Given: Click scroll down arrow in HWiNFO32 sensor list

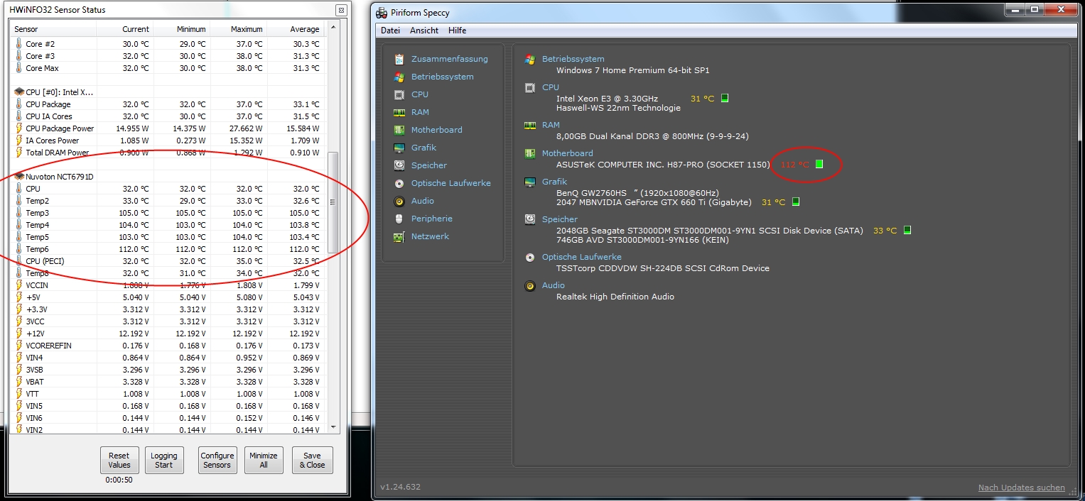Looking at the screenshot, I should (x=333, y=427).
